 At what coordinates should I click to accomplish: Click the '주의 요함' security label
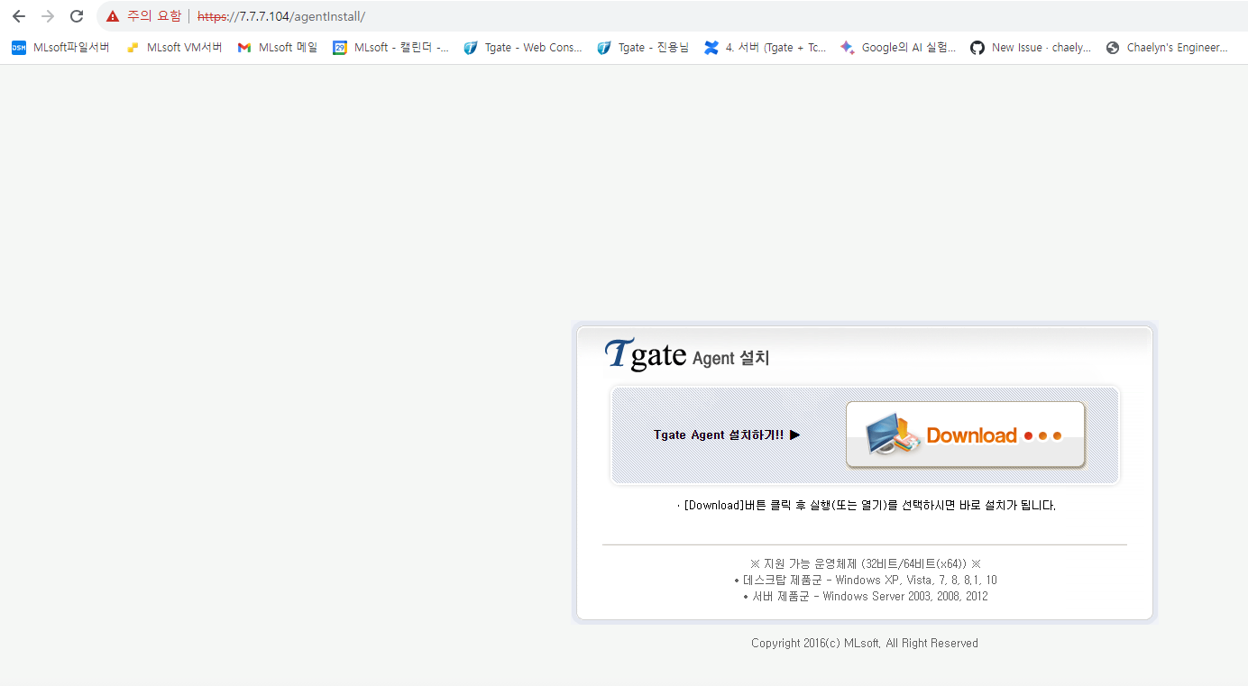tap(154, 16)
